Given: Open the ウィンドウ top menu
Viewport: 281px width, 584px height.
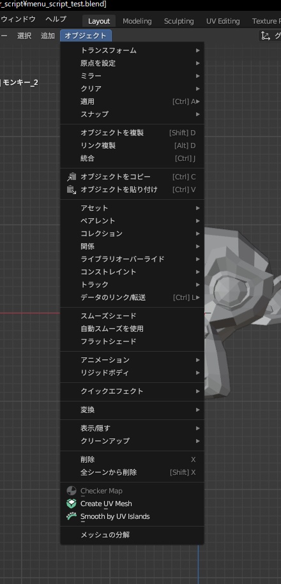Looking at the screenshot, I should (19, 19).
